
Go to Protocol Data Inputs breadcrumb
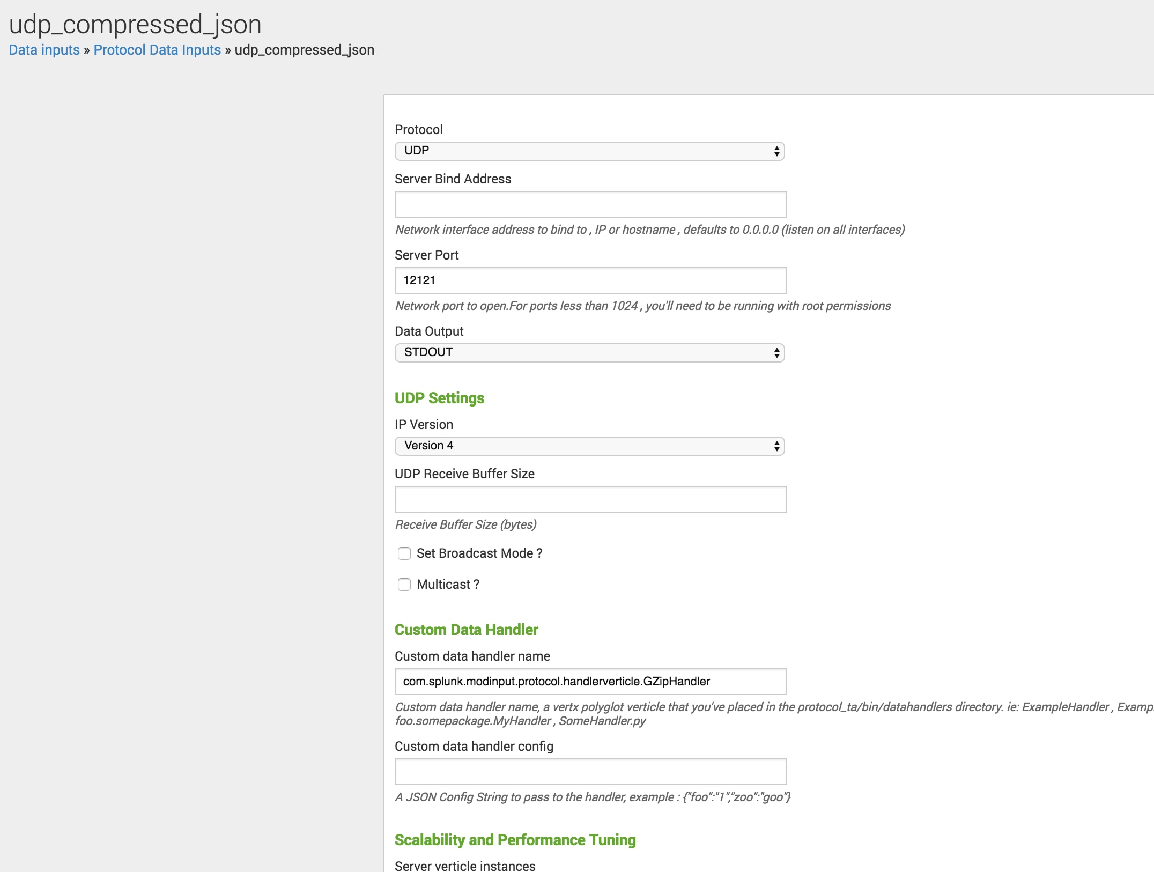157,50
